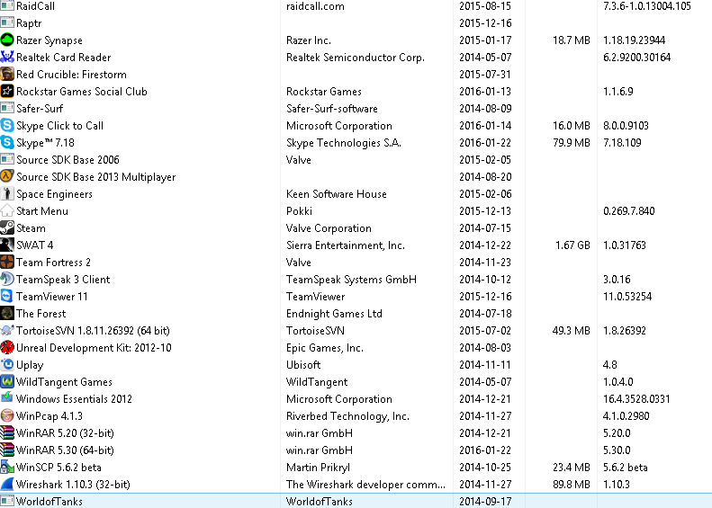The width and height of the screenshot is (712, 508).
Task: Select Safer-Surf program name
Action: point(40,109)
